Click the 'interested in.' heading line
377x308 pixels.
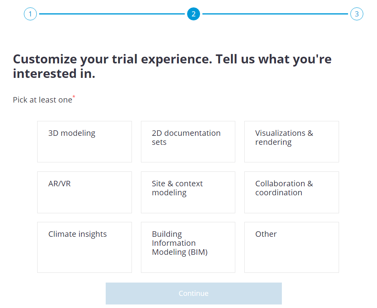point(54,74)
